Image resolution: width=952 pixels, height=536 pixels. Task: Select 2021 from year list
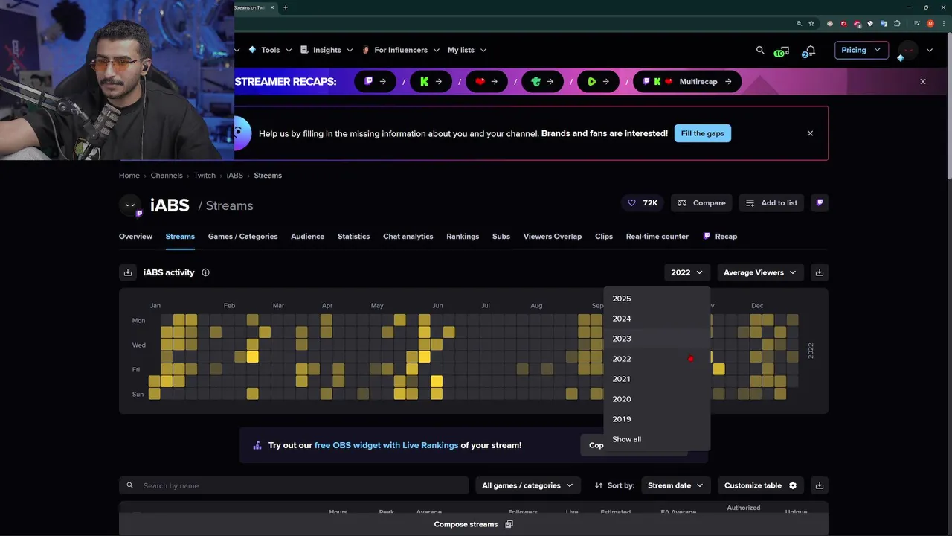coord(657,379)
